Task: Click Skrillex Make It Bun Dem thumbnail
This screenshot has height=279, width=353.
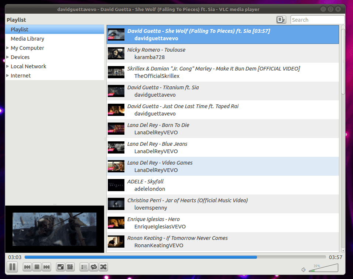Action: (116, 72)
